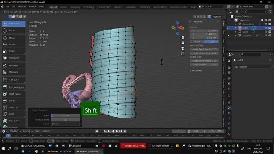Click the timeline Play button
Image resolution: width=274 pixels, height=154 pixels.
tap(117, 131)
